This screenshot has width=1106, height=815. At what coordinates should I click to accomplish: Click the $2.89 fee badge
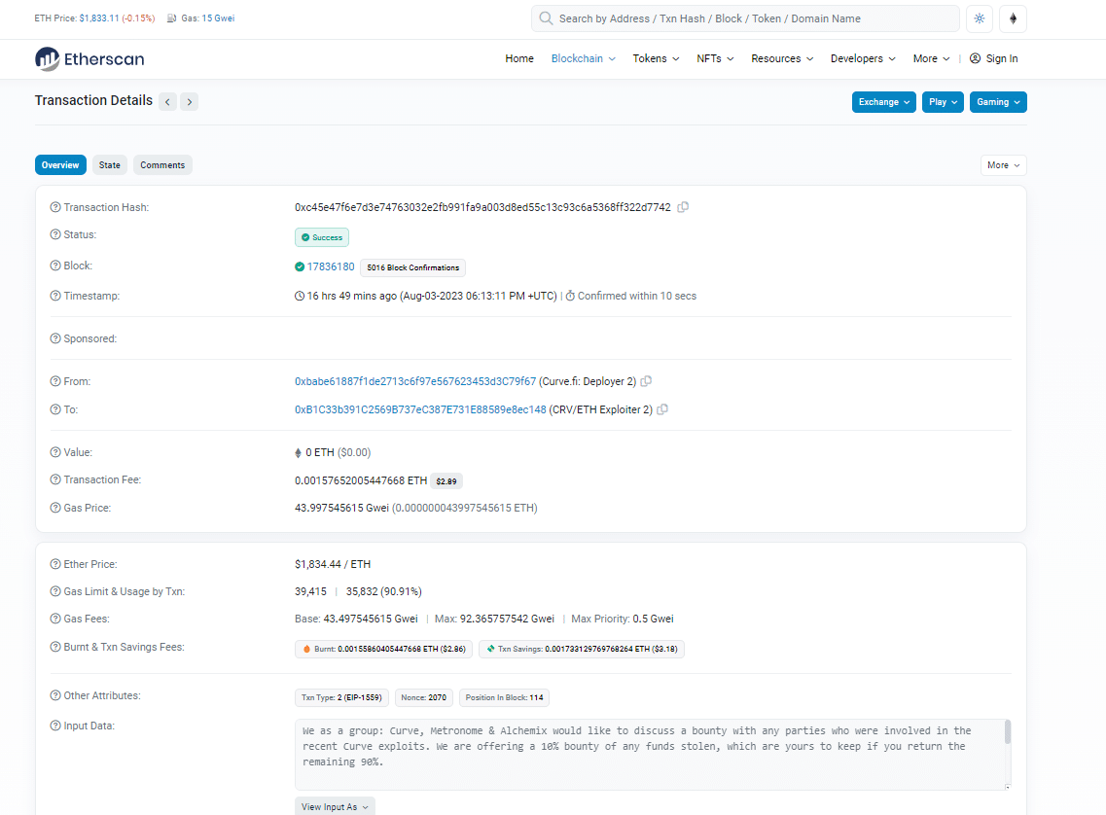446,481
